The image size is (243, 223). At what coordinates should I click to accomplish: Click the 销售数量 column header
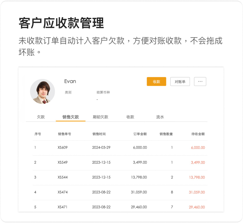tap(166, 134)
